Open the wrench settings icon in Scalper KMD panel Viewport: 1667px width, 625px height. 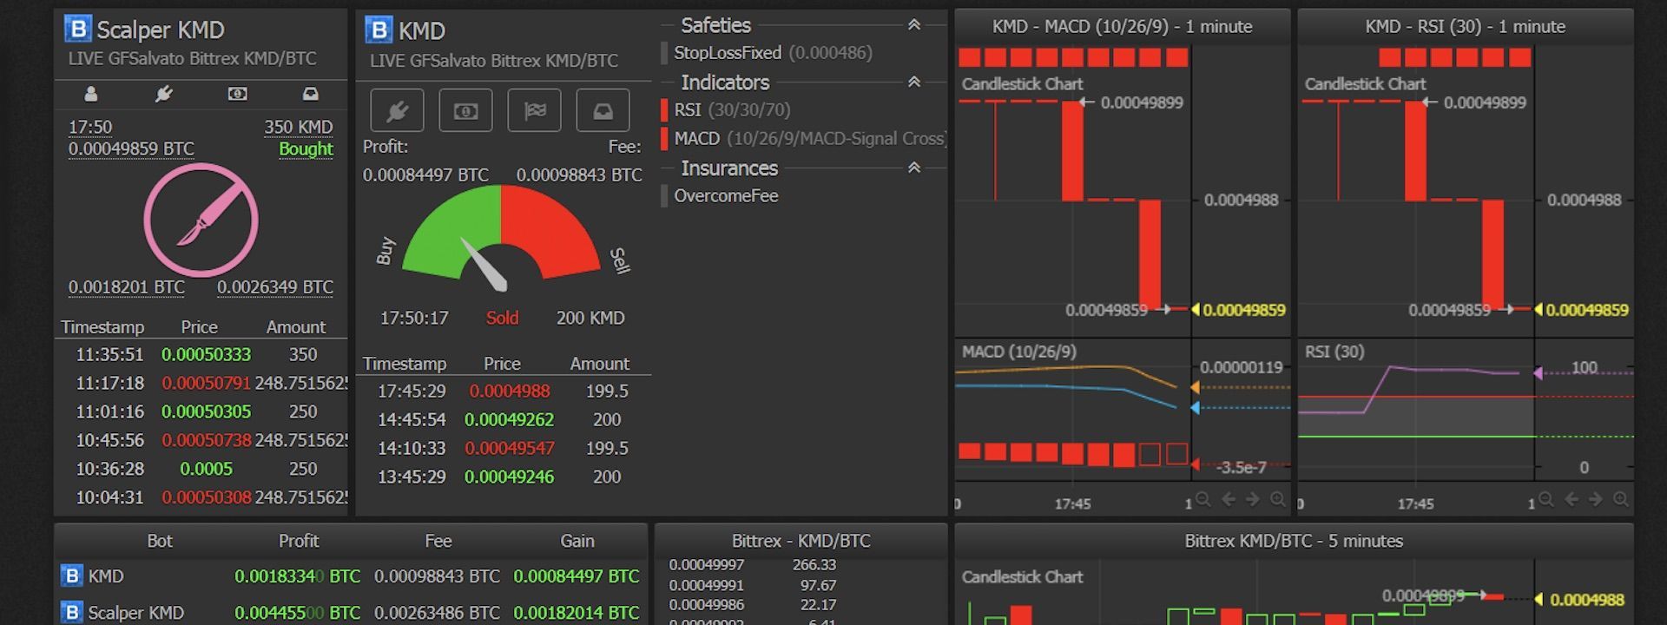click(164, 94)
